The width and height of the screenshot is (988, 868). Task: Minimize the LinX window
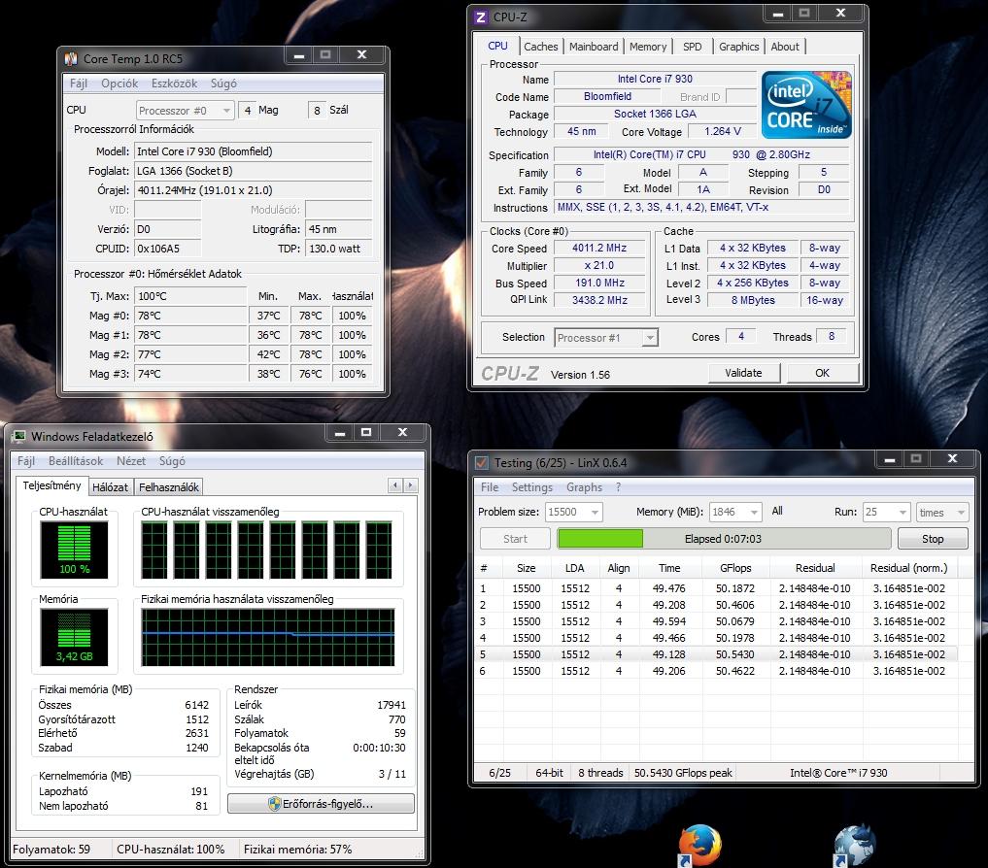click(890, 459)
